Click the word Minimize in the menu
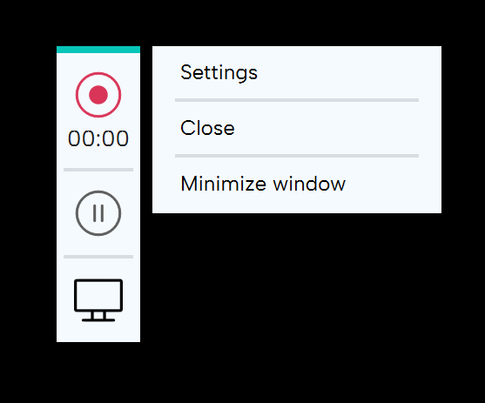The image size is (485, 403). [x=223, y=184]
